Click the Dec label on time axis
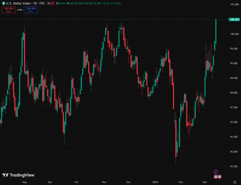241x185 pixels. coord(128,182)
